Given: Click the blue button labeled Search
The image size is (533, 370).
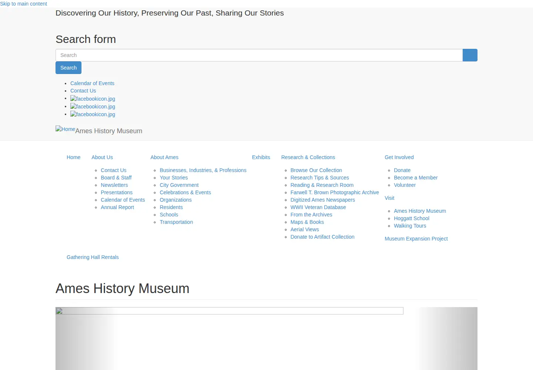Looking at the screenshot, I should click(68, 68).
